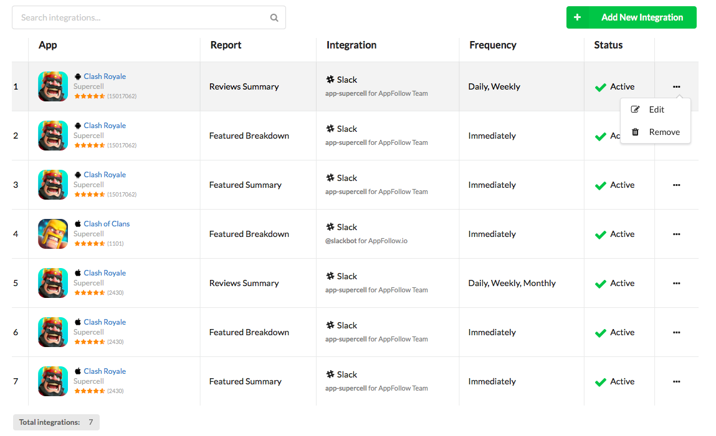This screenshot has height=436, width=716.
Task: Click the Status column header
Action: [x=608, y=45]
